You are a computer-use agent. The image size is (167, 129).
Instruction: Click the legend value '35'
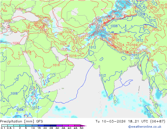(63, 128)
